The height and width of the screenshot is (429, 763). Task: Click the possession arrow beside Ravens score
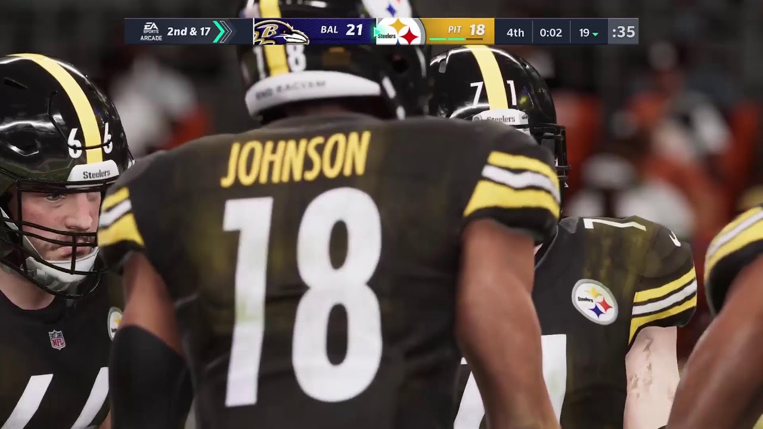[x=377, y=32]
